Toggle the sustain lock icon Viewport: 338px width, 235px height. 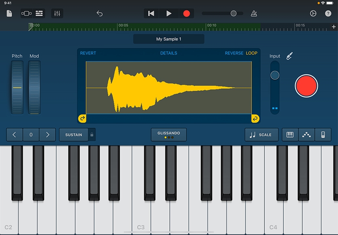(92, 135)
